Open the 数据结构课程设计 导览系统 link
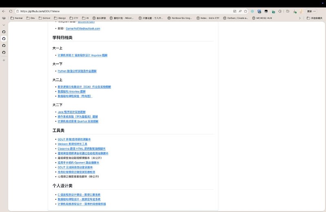The height and width of the screenshot is (212, 326). tap(79, 199)
